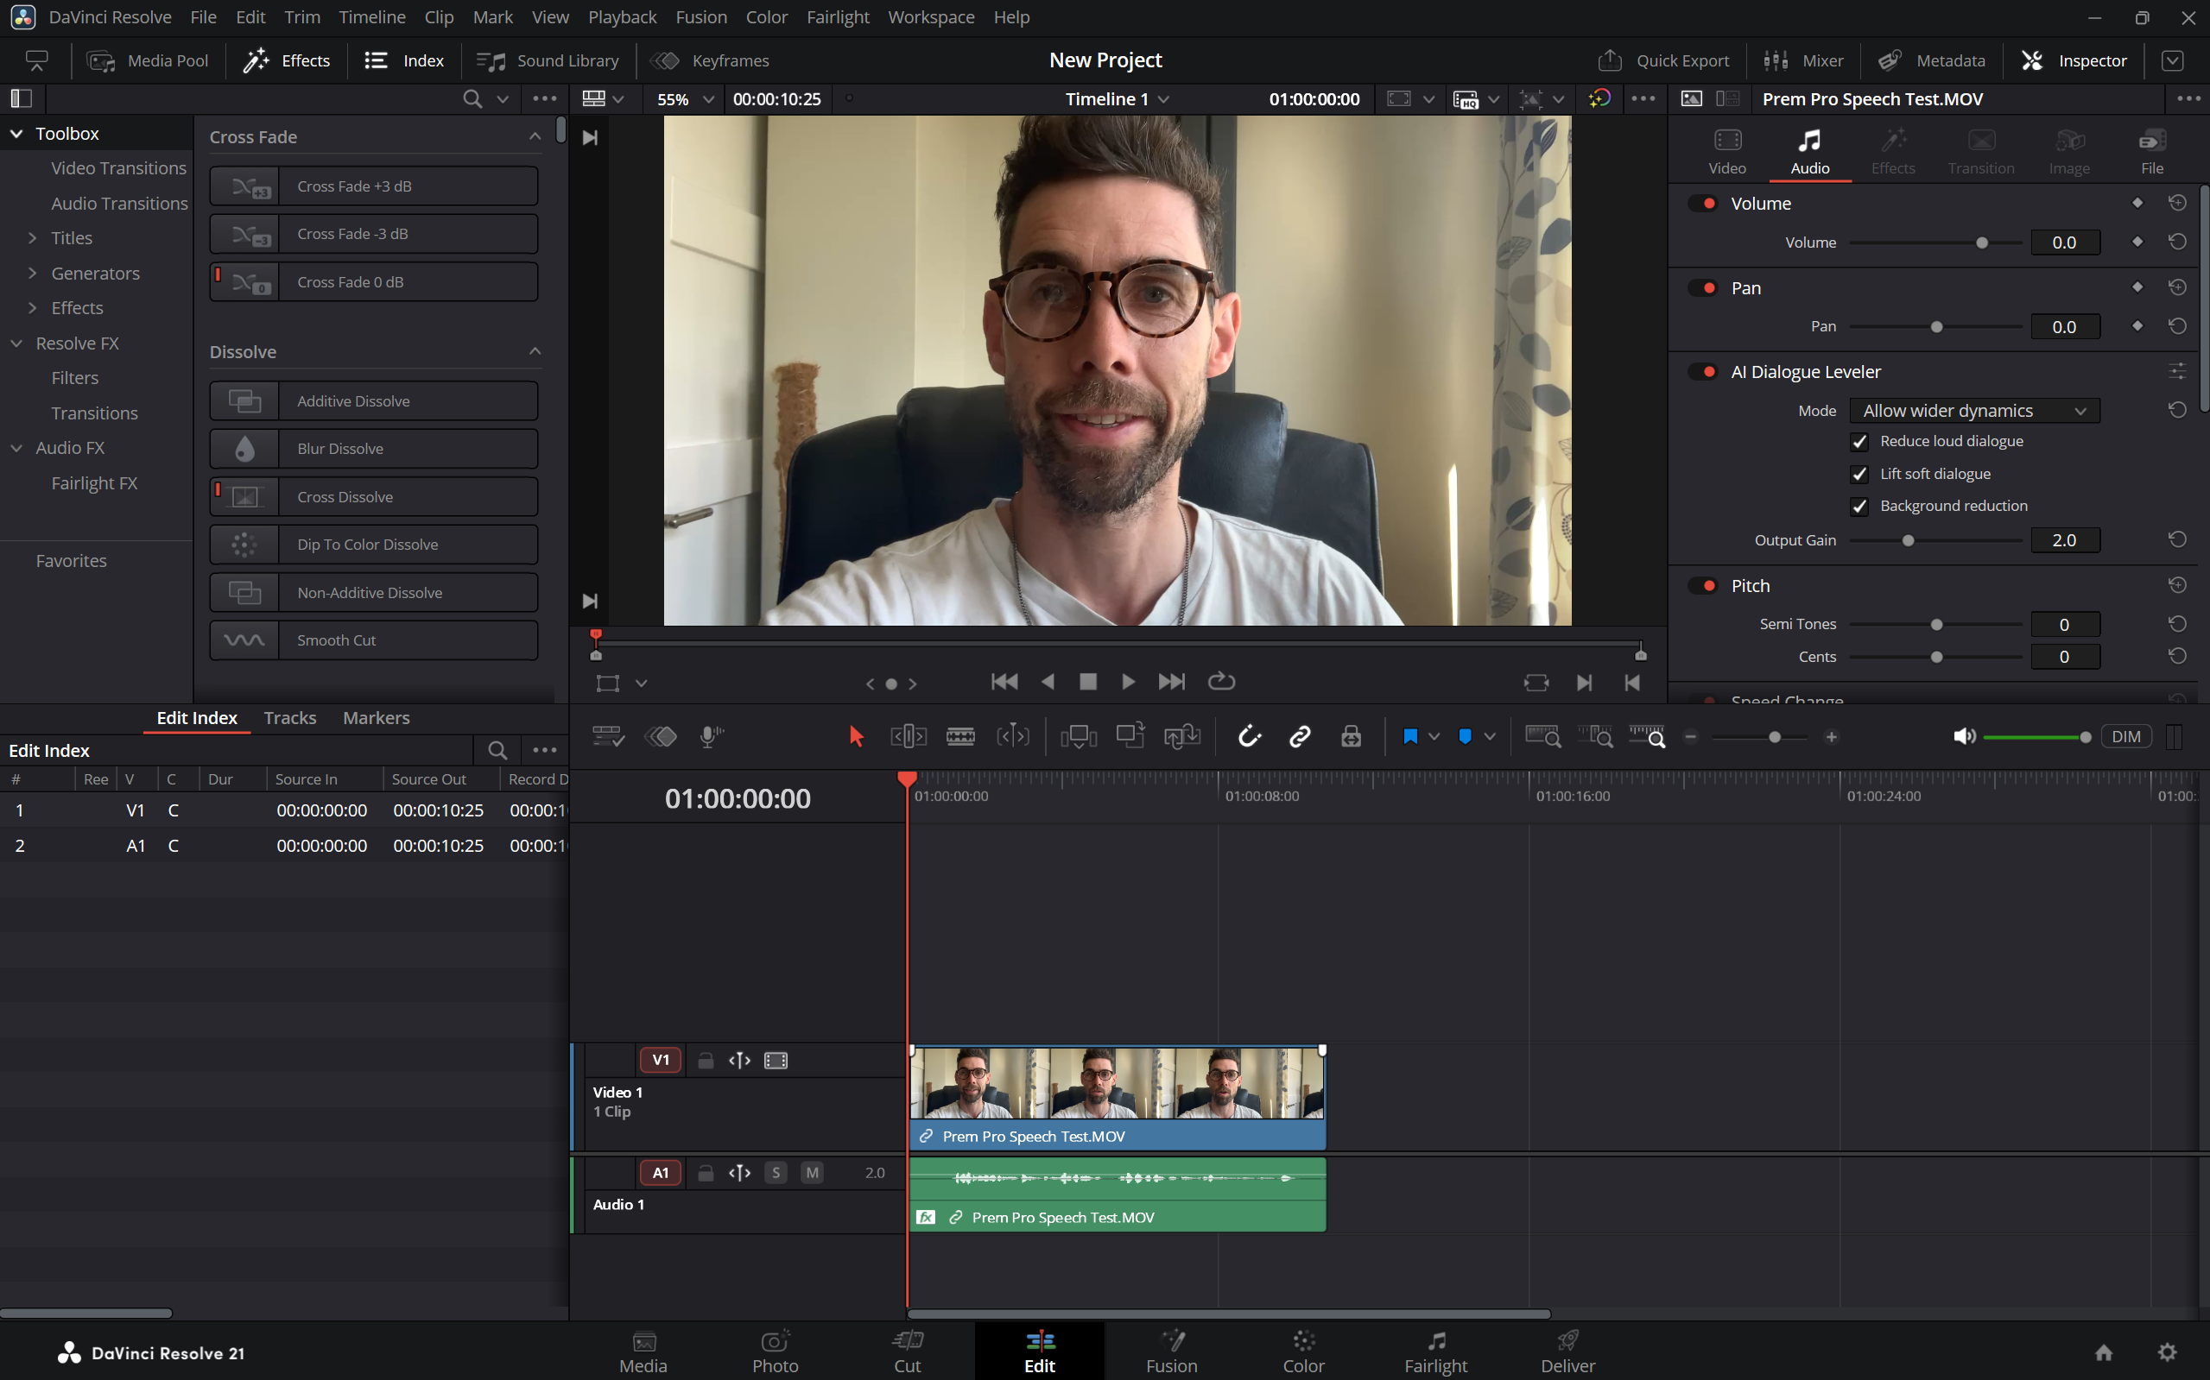Collapse the Dissolve section
The height and width of the screenshot is (1380, 2210).
click(535, 351)
